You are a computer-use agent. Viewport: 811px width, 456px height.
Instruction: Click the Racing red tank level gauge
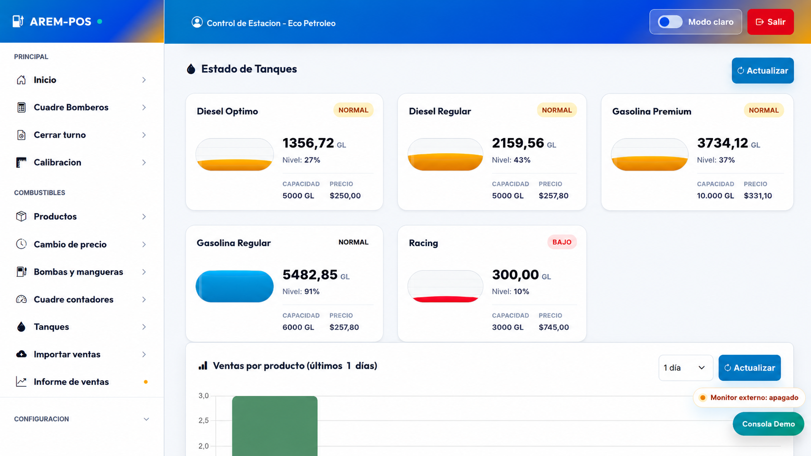point(445,286)
